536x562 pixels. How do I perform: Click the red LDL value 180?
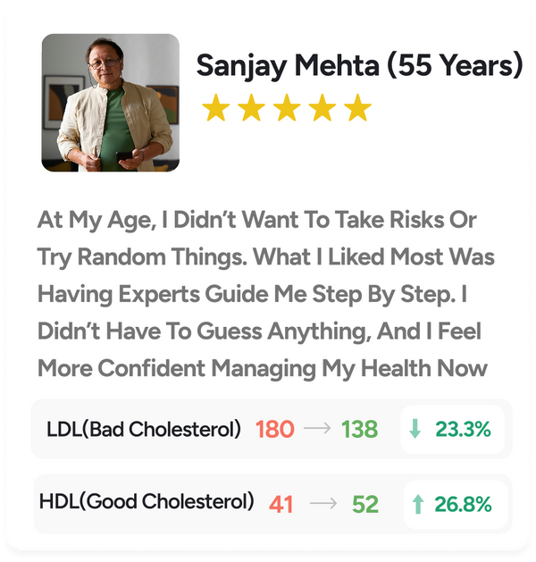coord(275,429)
